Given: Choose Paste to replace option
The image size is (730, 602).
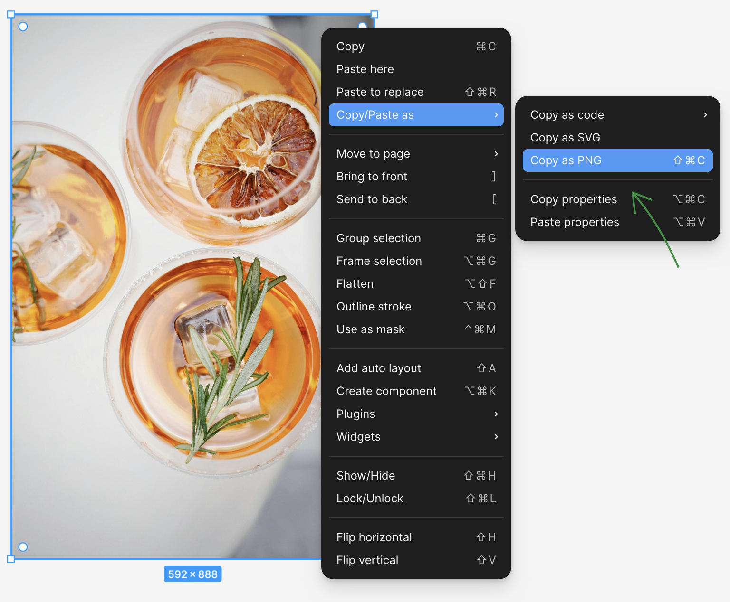Looking at the screenshot, I should click(416, 92).
